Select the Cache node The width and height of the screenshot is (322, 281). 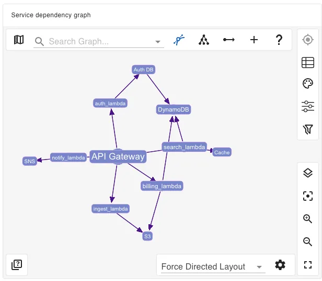pos(222,152)
